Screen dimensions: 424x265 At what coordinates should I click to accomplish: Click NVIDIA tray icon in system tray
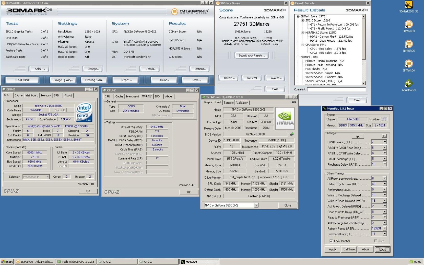click(410, 262)
